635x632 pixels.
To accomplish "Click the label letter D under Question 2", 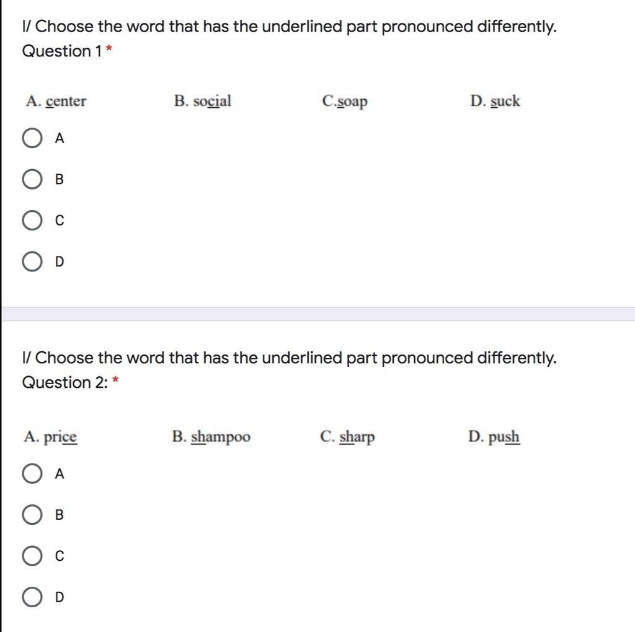I will [x=60, y=597].
